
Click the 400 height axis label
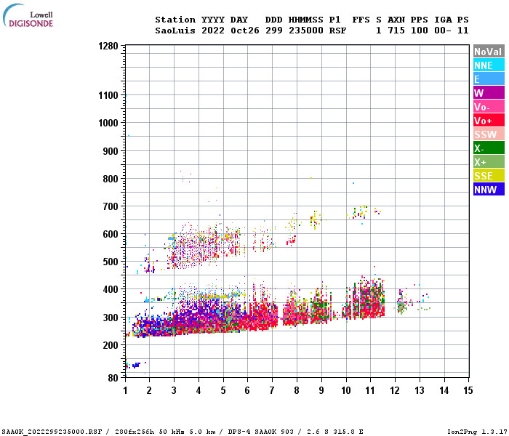click(111, 289)
